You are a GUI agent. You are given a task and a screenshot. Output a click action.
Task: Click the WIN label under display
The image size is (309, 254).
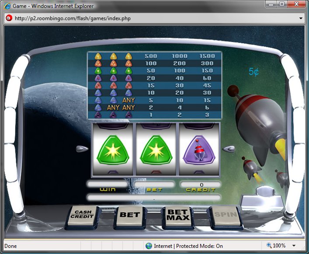pos(108,190)
